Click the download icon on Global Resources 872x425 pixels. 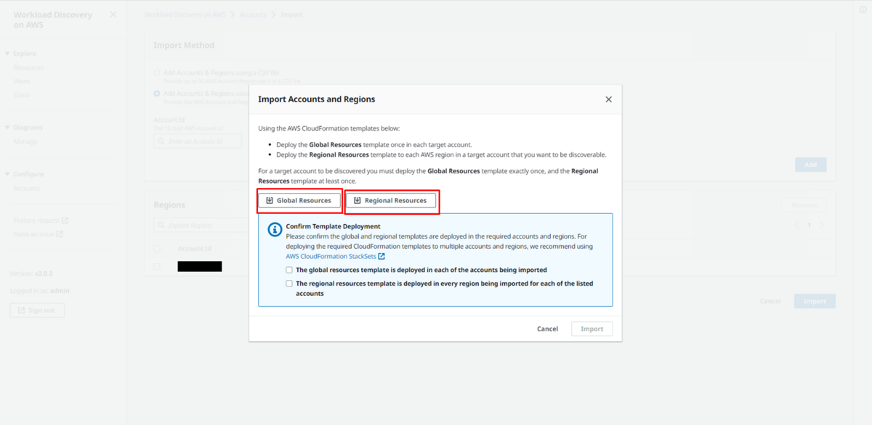click(270, 201)
